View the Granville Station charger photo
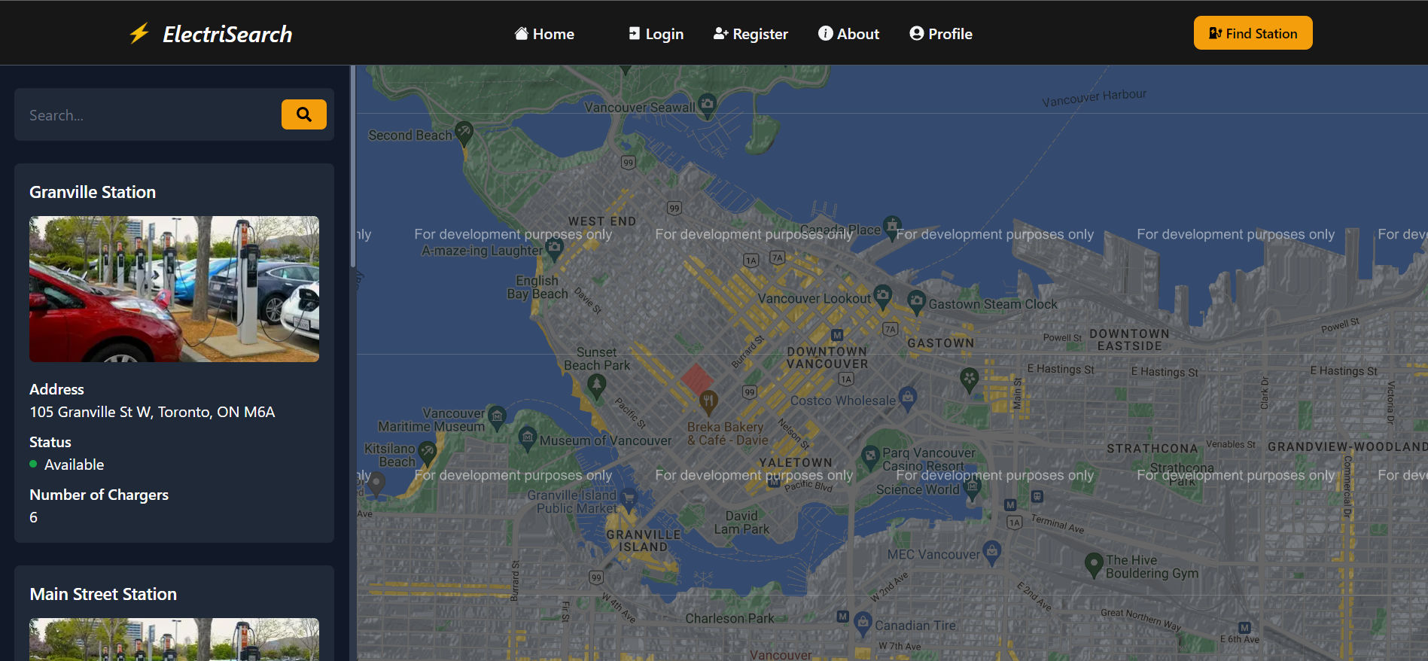Screen dimensions: 1428x661 click(x=174, y=289)
